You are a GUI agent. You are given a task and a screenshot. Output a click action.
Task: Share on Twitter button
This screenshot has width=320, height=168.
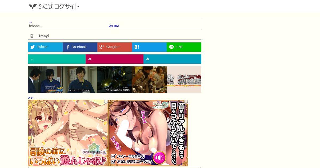(x=45, y=47)
